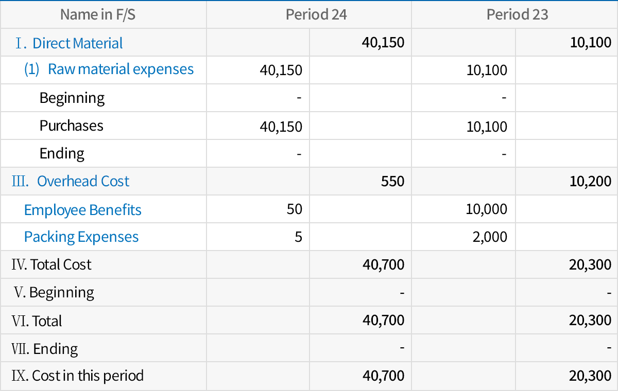Select Employee Benefits Period 24 value 50
The width and height of the screenshot is (618, 391).
click(295, 209)
